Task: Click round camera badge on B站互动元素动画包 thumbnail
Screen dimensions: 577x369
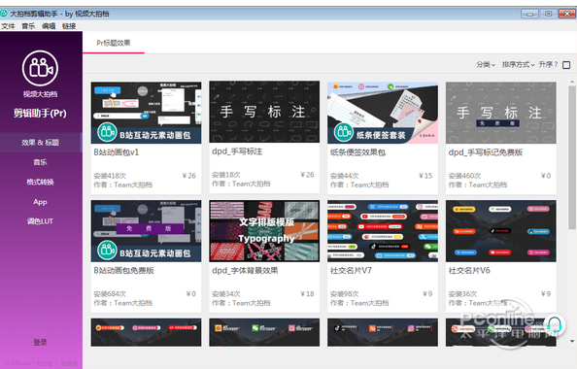Action: [107, 132]
